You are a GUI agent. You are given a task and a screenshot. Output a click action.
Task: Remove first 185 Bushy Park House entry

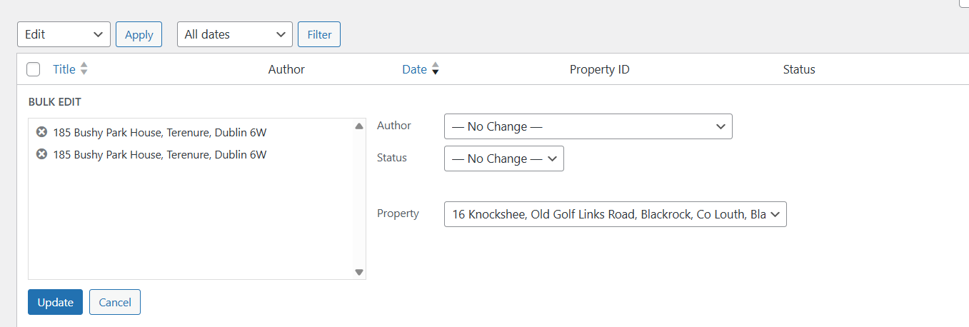pyautogui.click(x=41, y=132)
